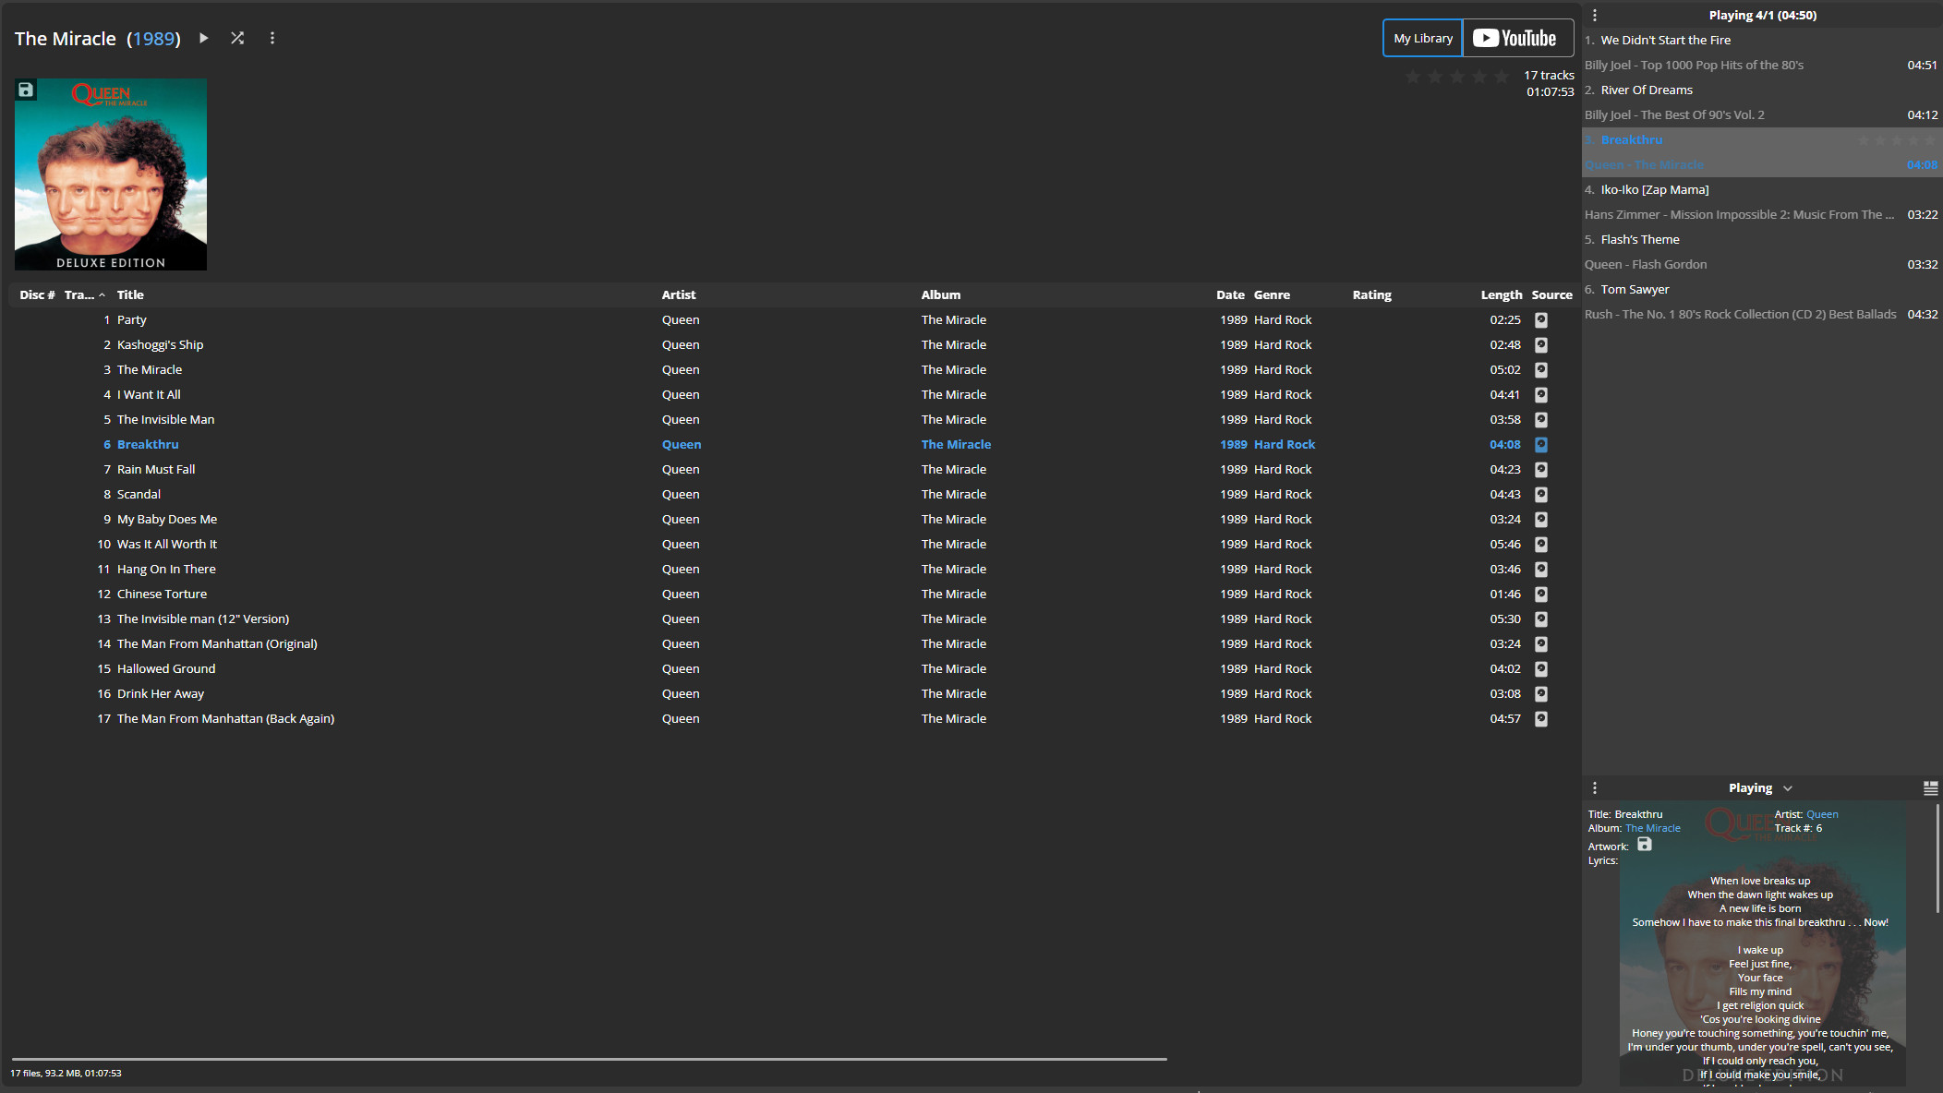The width and height of the screenshot is (1943, 1093).
Task: Rate album with five stars
Action: point(1502,77)
